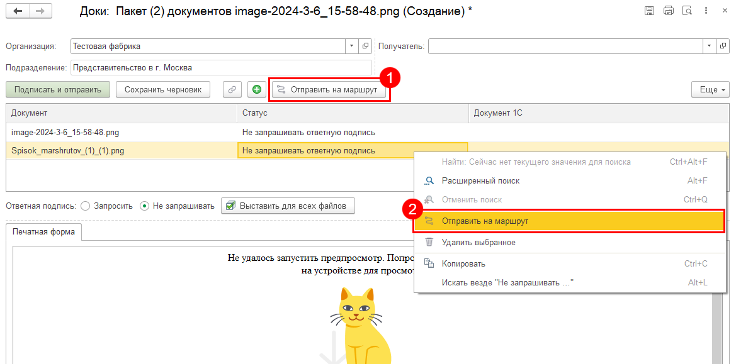This screenshot has height=364, width=736.
Task: Click the green plus add button
Action: coord(257,90)
